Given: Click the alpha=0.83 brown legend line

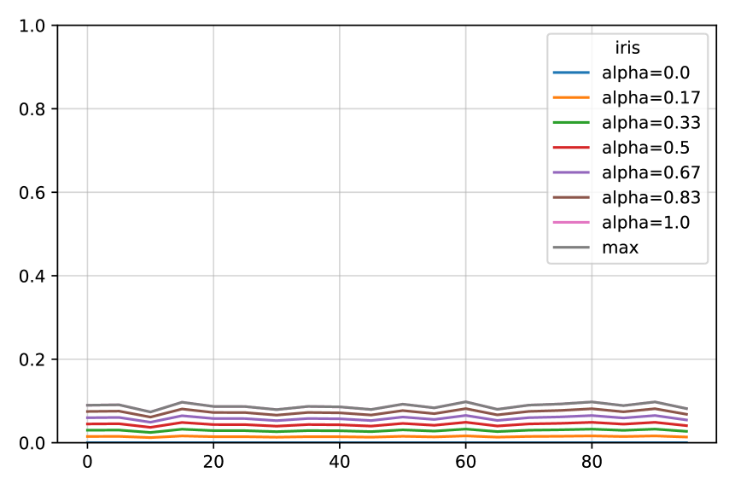Looking at the screenshot, I should (x=571, y=197).
